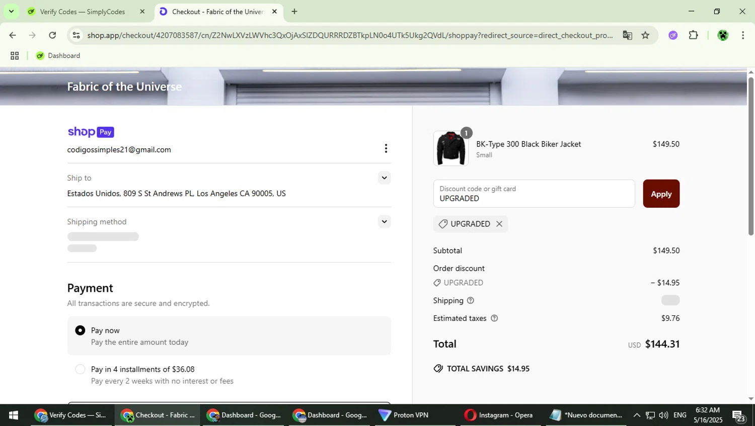This screenshot has width=755, height=426.
Task: Reload the checkout page
Action: pos(52,35)
